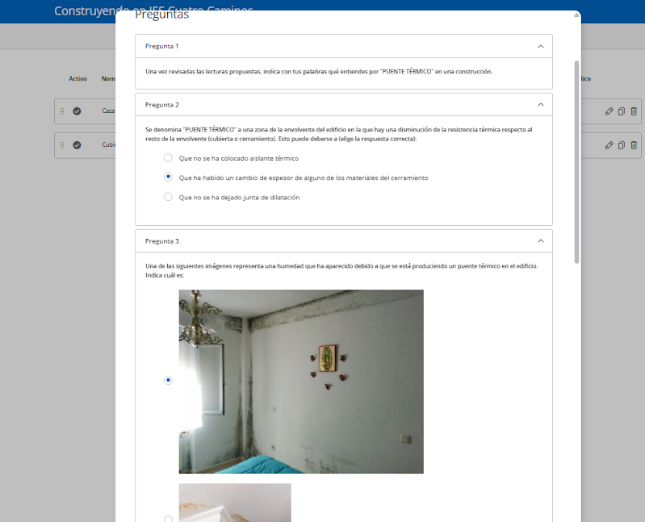The image size is (645, 522).
Task: Delete the Caza row with the trash icon
Action: (x=634, y=111)
